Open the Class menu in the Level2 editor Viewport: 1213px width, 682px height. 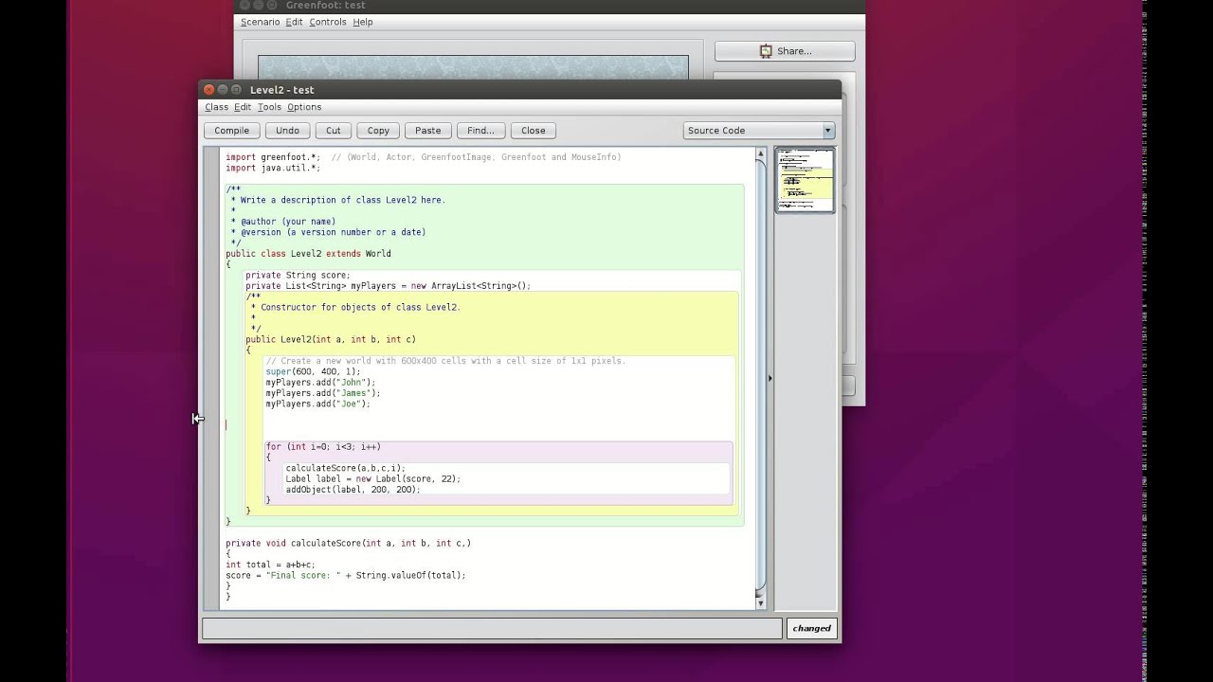[216, 107]
